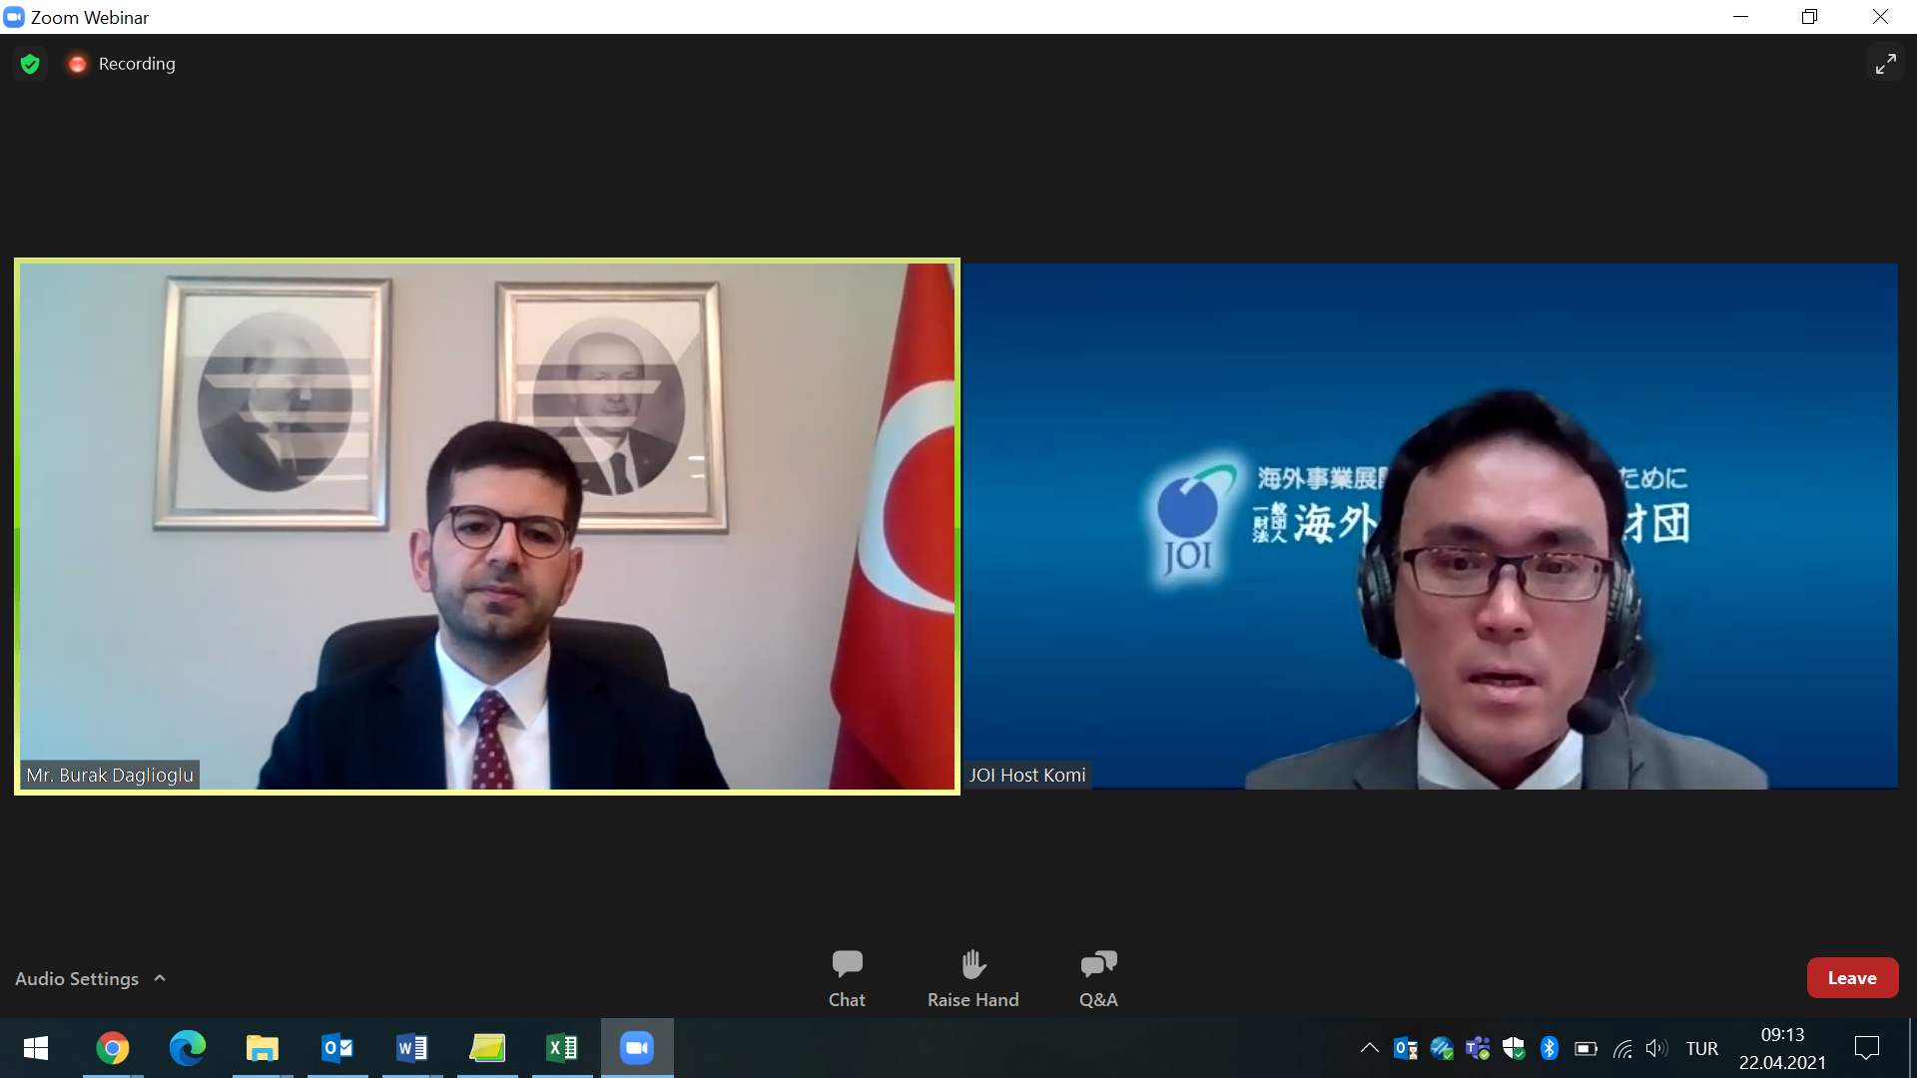This screenshot has height=1078, width=1917.
Task: Show hidden system tray icons
Action: [1369, 1048]
